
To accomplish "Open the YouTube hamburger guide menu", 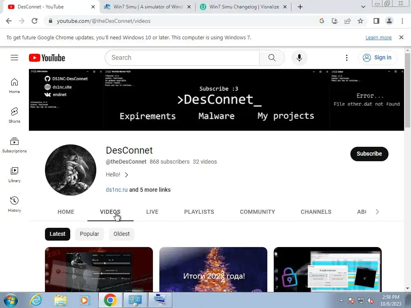I will coord(14,58).
